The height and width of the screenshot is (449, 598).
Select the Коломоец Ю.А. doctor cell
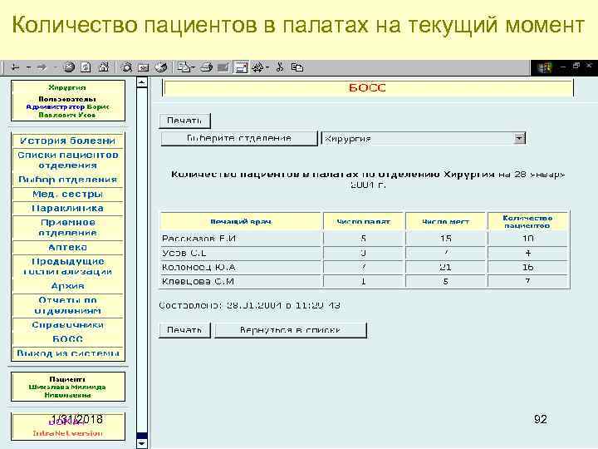coord(241,267)
